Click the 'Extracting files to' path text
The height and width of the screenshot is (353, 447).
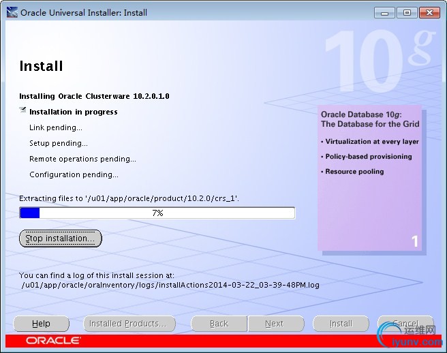pyautogui.click(x=129, y=198)
